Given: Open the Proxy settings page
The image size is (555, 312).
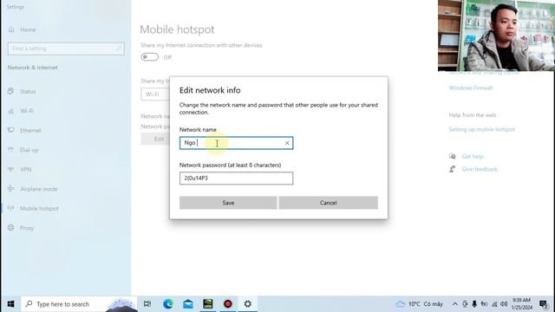Looking at the screenshot, I should tap(27, 228).
